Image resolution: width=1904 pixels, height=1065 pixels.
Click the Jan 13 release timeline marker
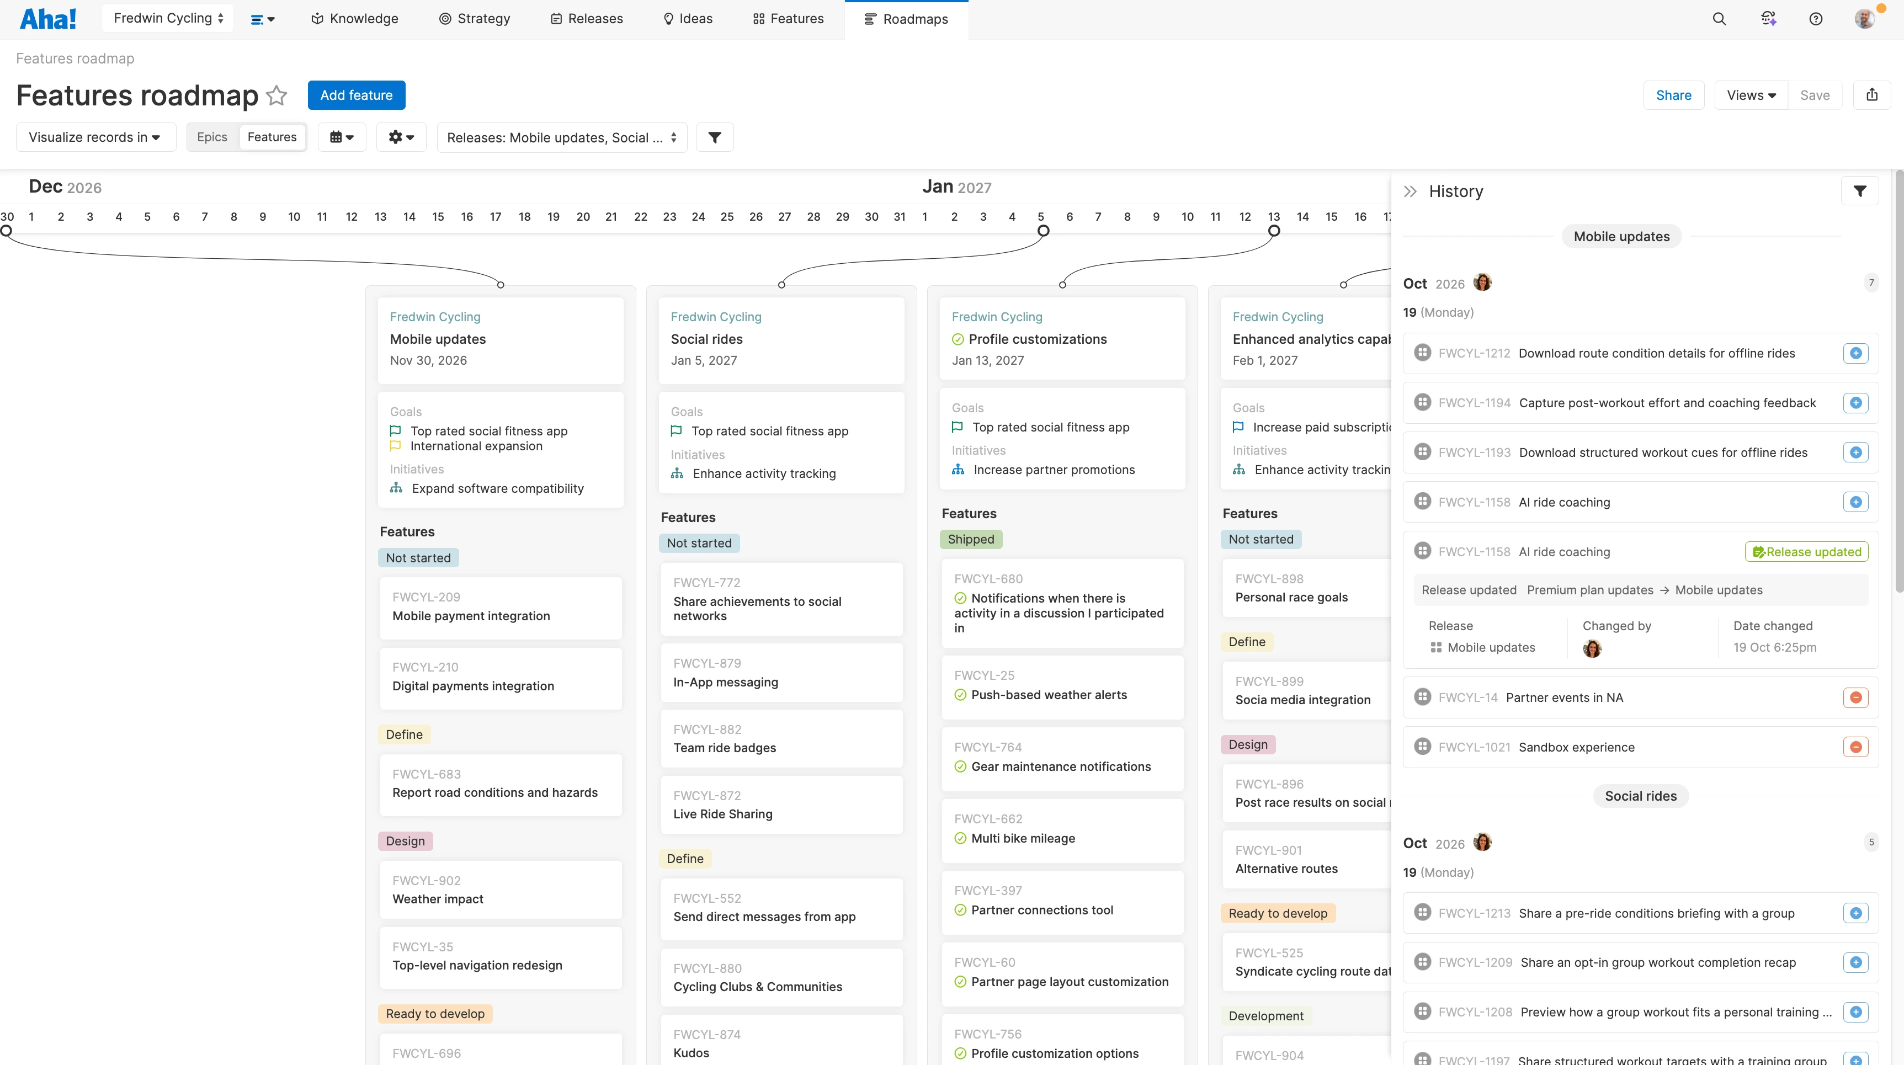pyautogui.click(x=1274, y=231)
